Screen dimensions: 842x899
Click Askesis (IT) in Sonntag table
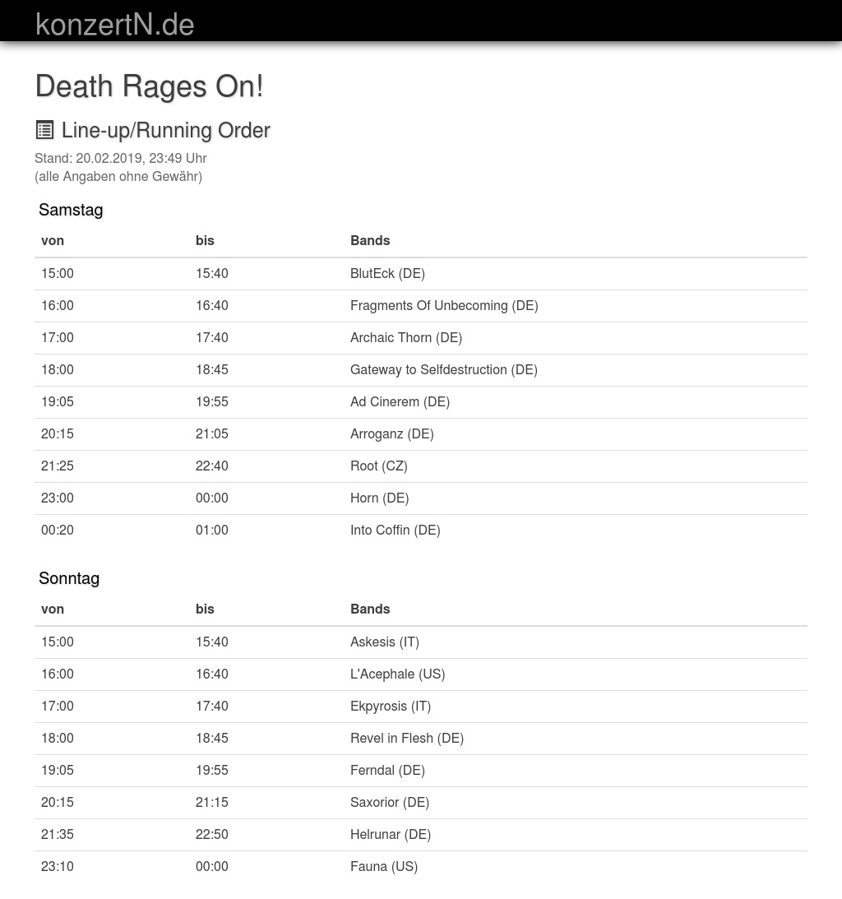pos(384,642)
